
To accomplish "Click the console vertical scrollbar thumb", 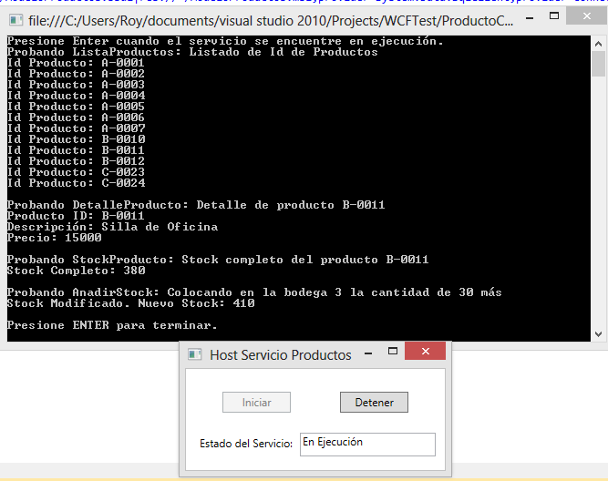I will [x=598, y=64].
